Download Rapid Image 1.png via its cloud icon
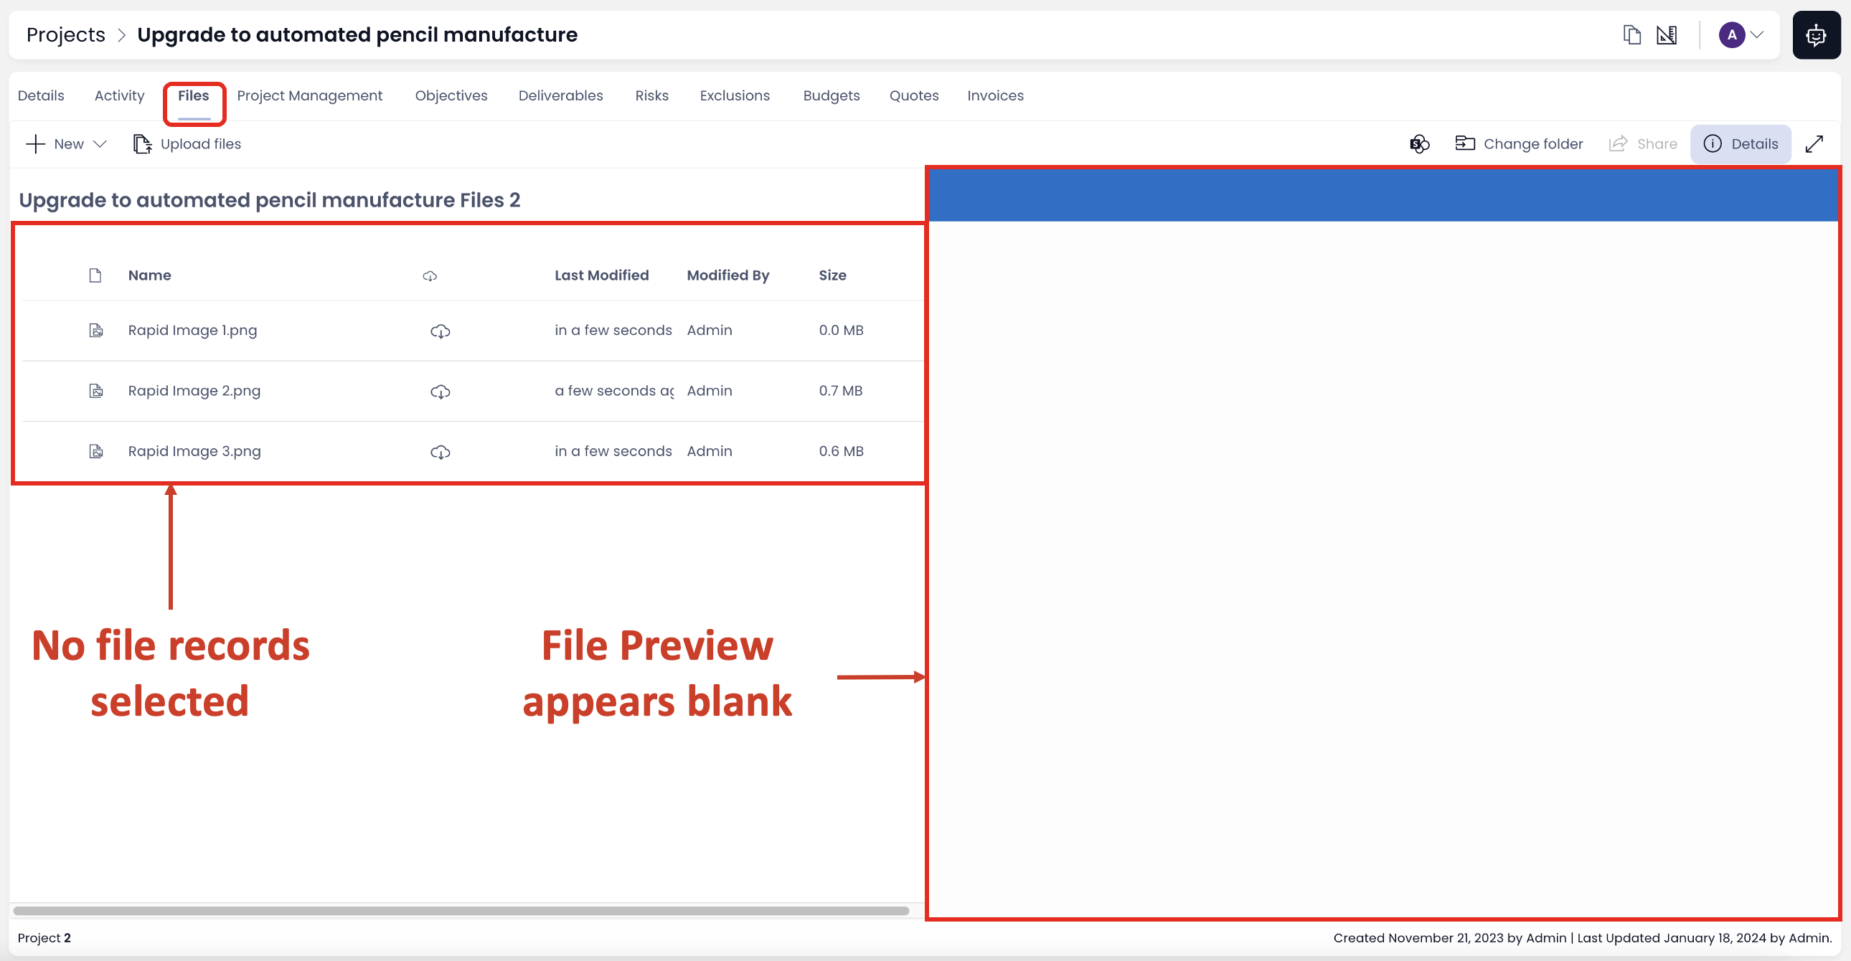 pyautogui.click(x=441, y=331)
